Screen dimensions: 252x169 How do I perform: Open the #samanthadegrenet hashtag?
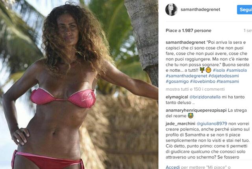coord(186,76)
